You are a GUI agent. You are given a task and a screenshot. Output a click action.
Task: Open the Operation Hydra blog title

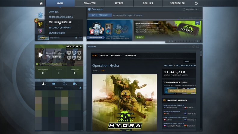106,65
